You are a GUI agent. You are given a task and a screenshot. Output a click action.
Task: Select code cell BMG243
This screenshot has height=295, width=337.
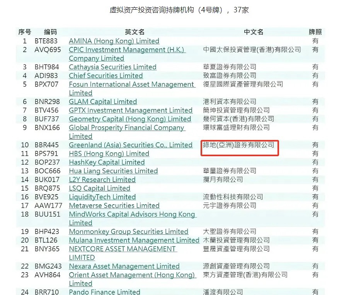pos(48,266)
